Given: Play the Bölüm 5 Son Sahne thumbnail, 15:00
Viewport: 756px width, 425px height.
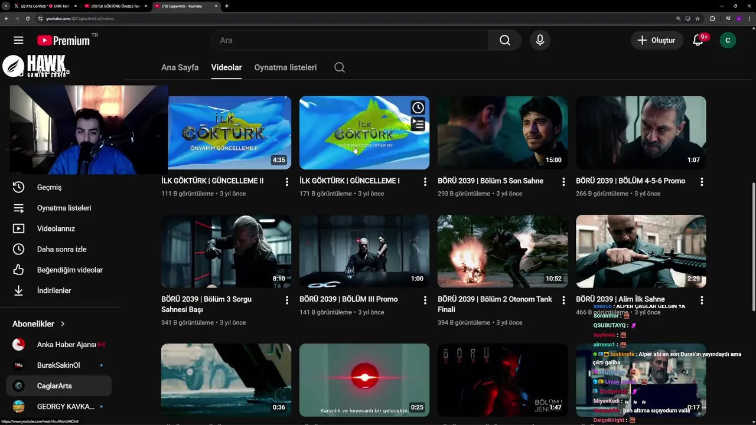Looking at the screenshot, I should coord(503,133).
